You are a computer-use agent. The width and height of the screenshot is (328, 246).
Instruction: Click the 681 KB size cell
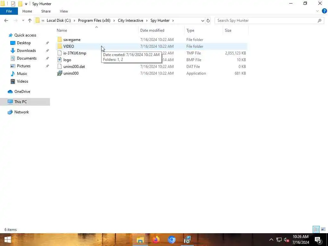click(x=240, y=73)
